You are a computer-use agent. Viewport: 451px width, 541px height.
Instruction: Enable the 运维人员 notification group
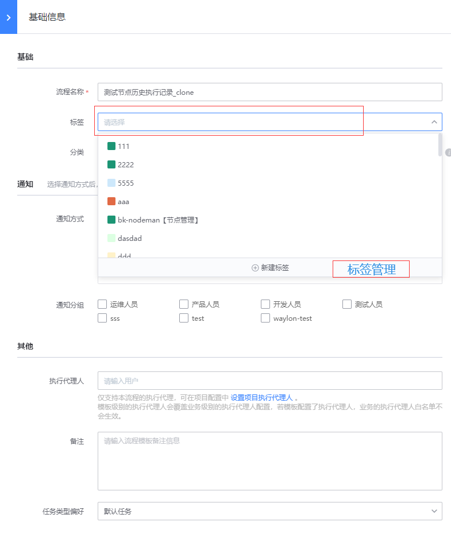pyautogui.click(x=102, y=304)
